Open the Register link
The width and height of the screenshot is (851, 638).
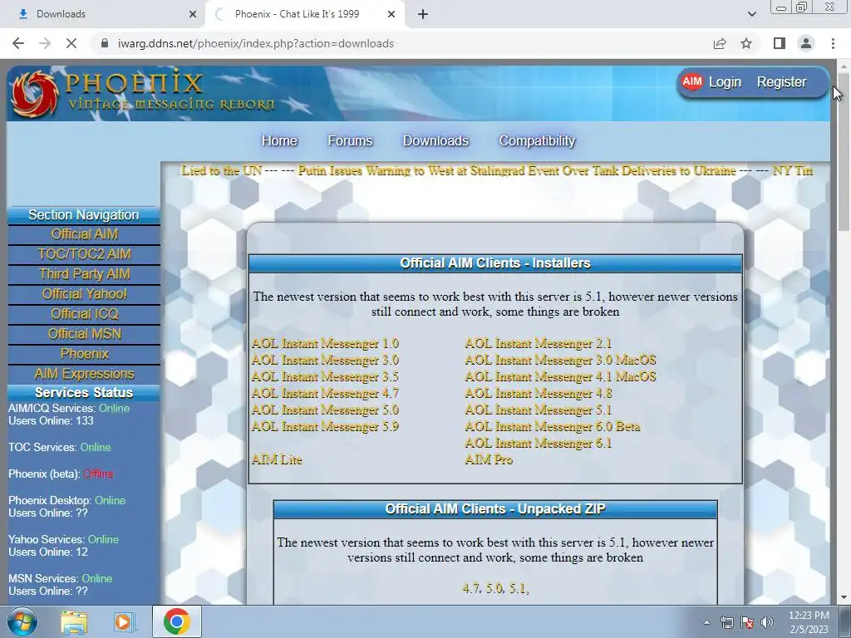pyautogui.click(x=781, y=82)
